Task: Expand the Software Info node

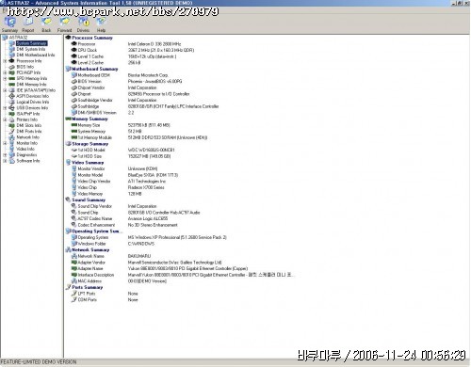Action: click(5, 161)
